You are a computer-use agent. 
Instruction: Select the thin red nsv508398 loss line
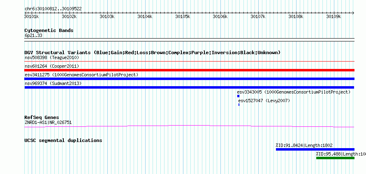tap(189, 62)
